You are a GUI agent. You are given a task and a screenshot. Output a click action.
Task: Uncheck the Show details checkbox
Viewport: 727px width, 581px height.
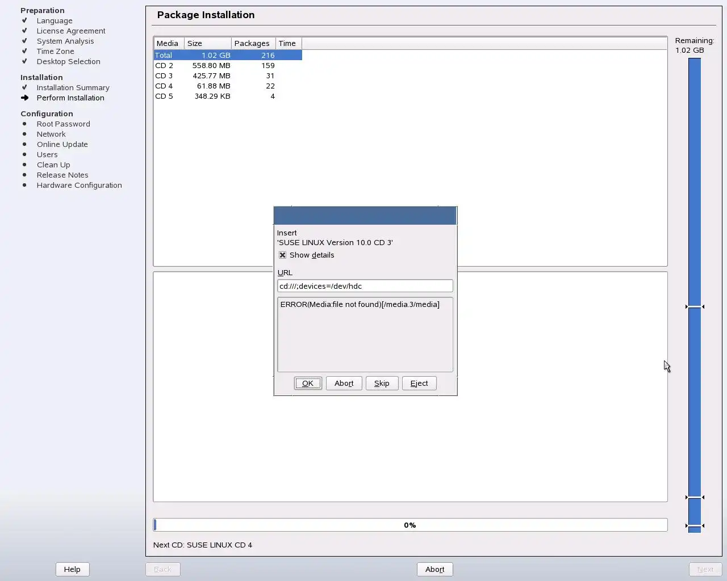coord(282,255)
